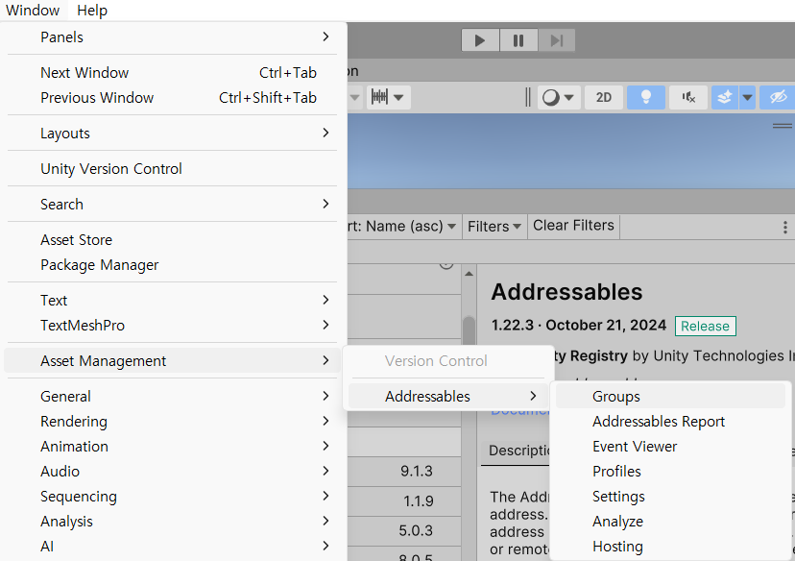Expand the General submenu
This screenshot has height=561, width=795.
pyautogui.click(x=173, y=396)
